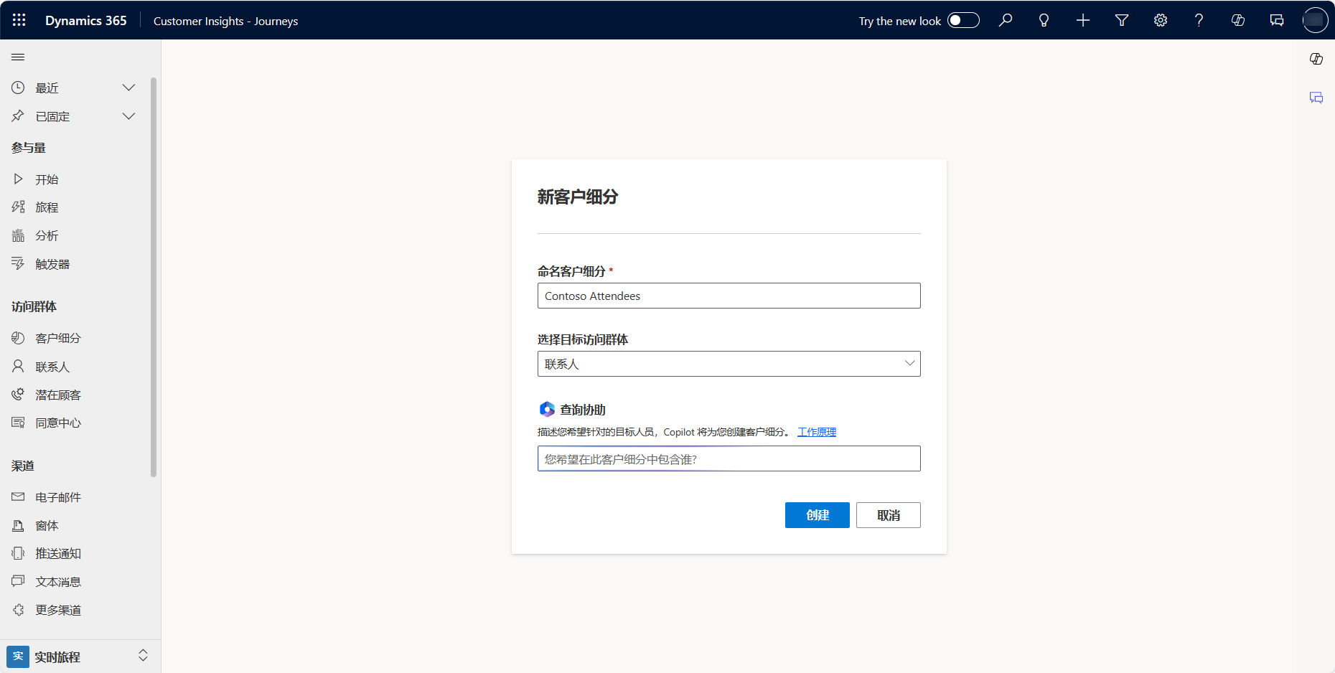Click the 取消 button
This screenshot has height=673, width=1335.
[x=889, y=515]
